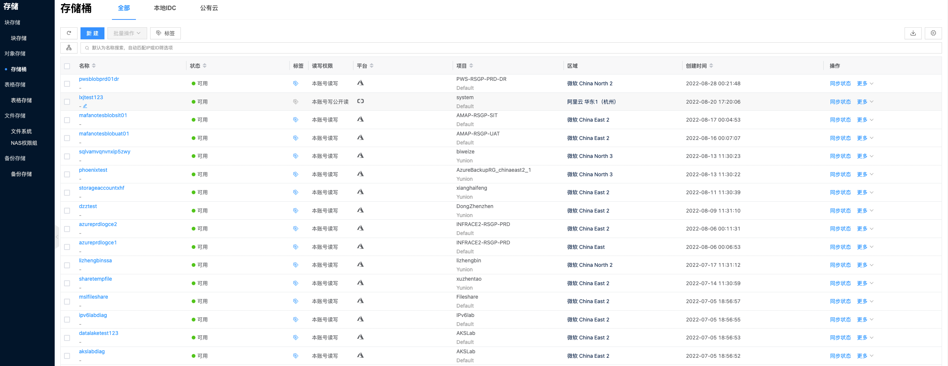Open NAS权限组 in the sidebar
This screenshot has height=366, width=948.
click(x=24, y=143)
